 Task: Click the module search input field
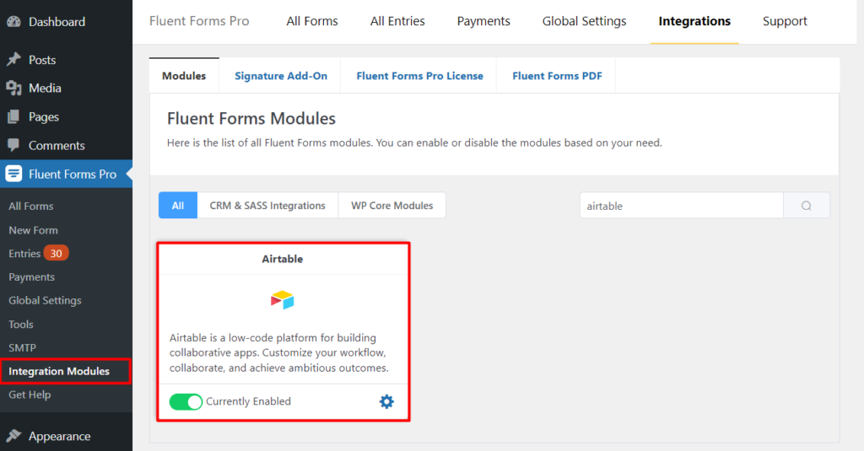681,206
